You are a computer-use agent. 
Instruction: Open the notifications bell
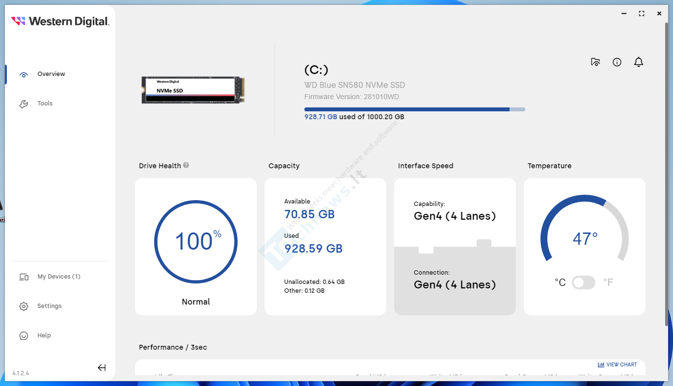(x=639, y=62)
